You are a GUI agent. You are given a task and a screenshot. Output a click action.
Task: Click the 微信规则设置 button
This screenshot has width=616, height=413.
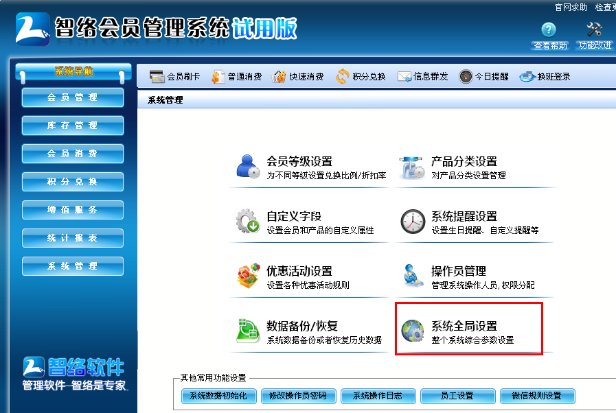click(538, 396)
